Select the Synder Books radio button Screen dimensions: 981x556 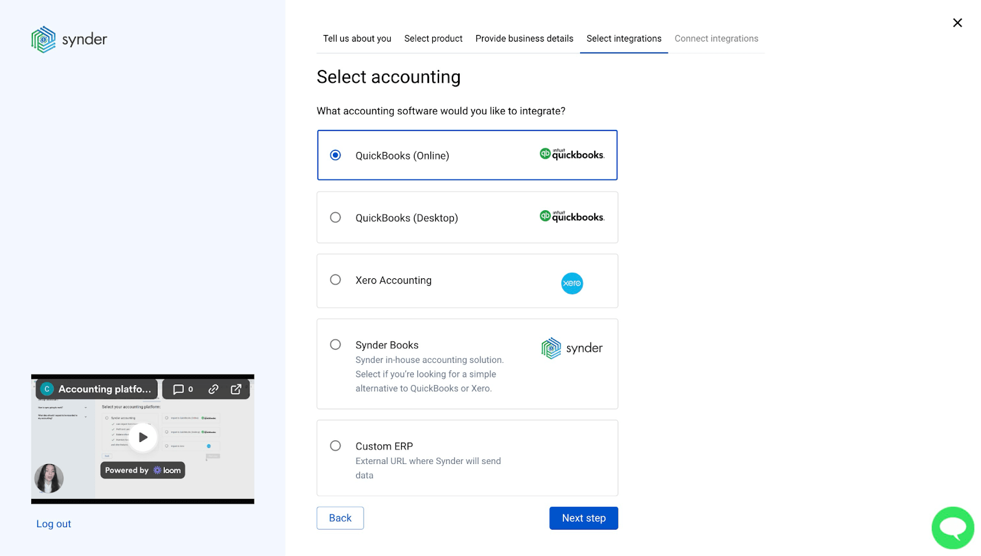click(335, 345)
